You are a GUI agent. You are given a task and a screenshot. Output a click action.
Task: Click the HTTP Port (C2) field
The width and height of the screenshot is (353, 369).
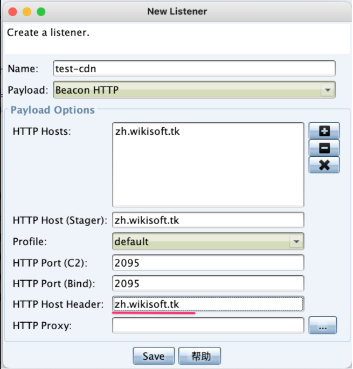coord(207,262)
